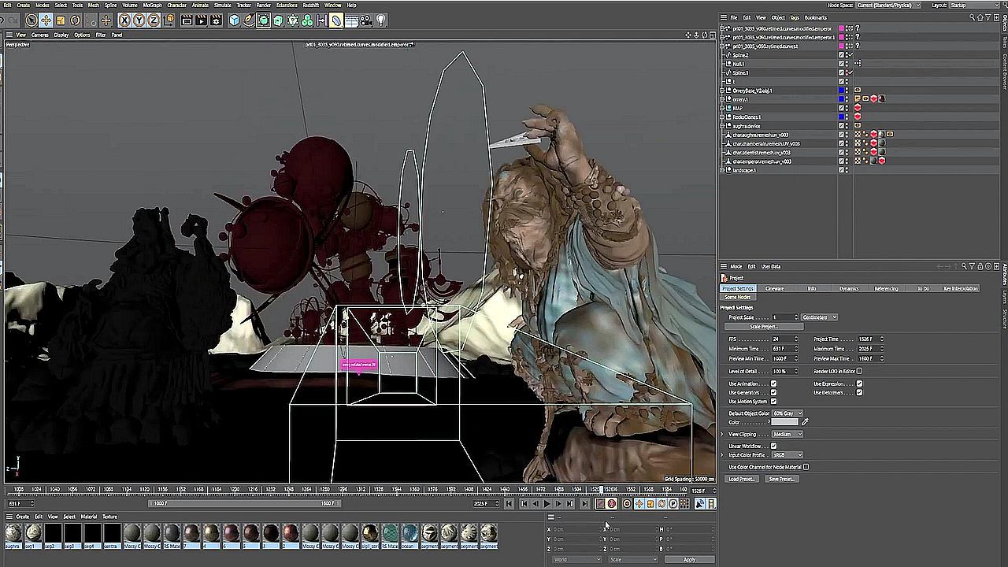
Task: Expand the View Clipping disclosure arrow
Action: click(x=723, y=434)
